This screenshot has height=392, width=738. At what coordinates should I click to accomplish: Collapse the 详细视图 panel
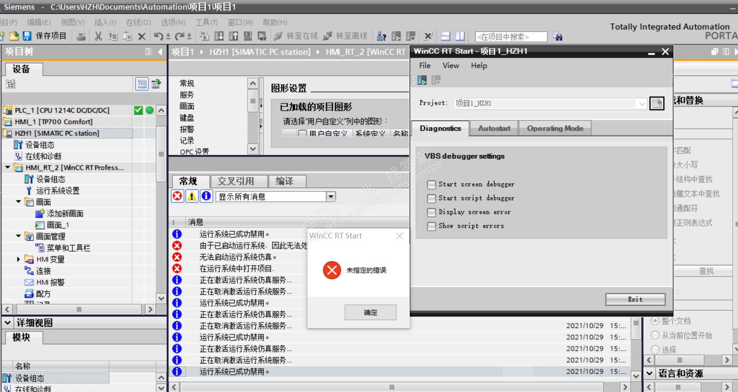(x=8, y=322)
